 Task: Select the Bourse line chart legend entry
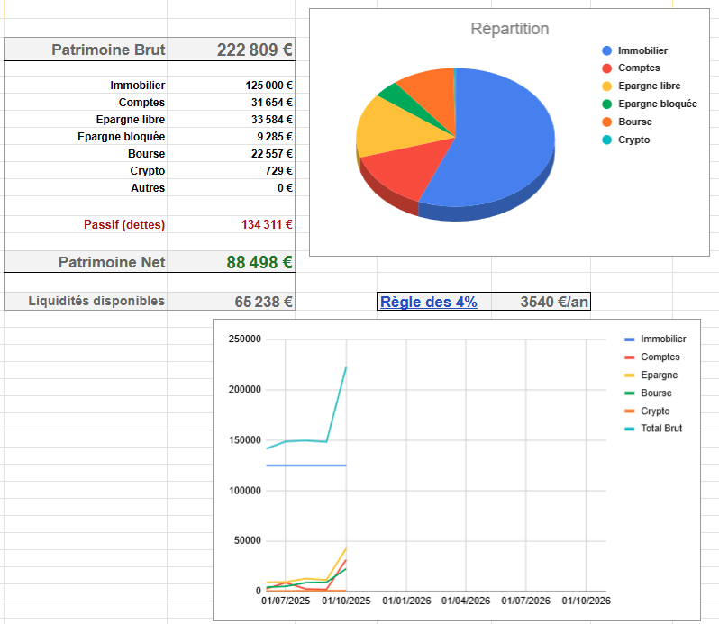pos(657,393)
